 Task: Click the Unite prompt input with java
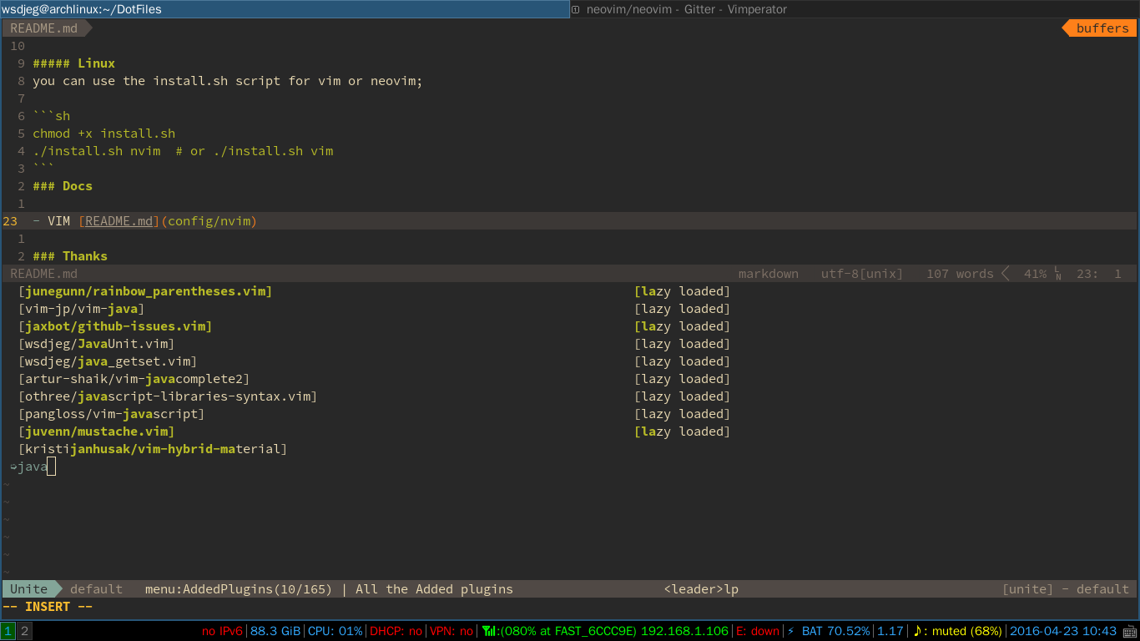point(33,467)
